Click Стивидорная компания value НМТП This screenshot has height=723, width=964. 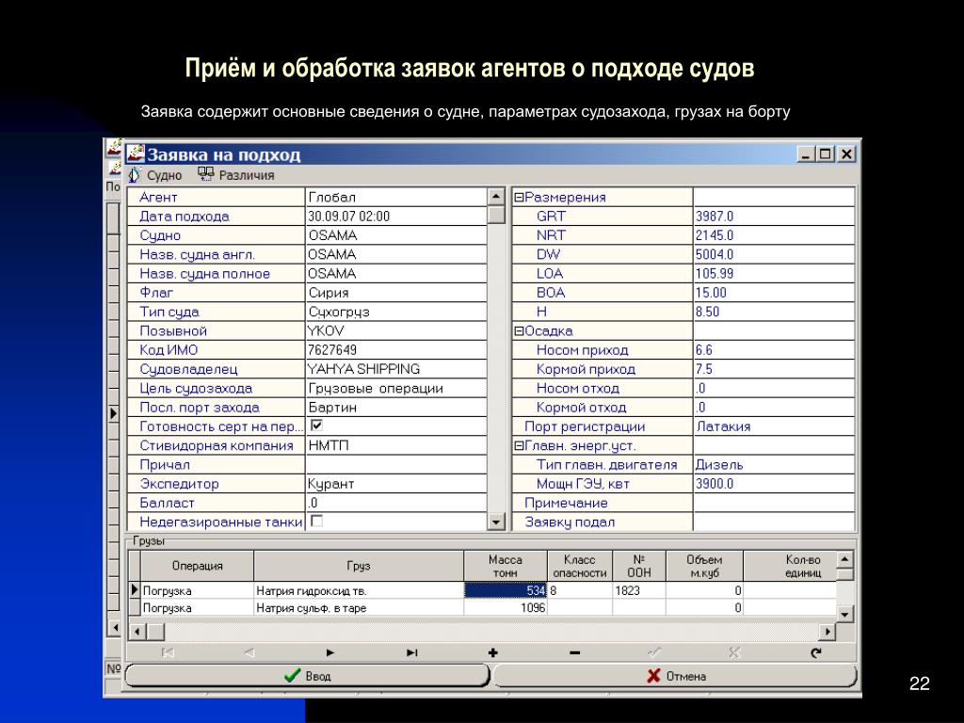point(396,445)
